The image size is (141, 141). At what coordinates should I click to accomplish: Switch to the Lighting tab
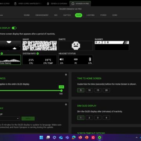tap(90, 15)
